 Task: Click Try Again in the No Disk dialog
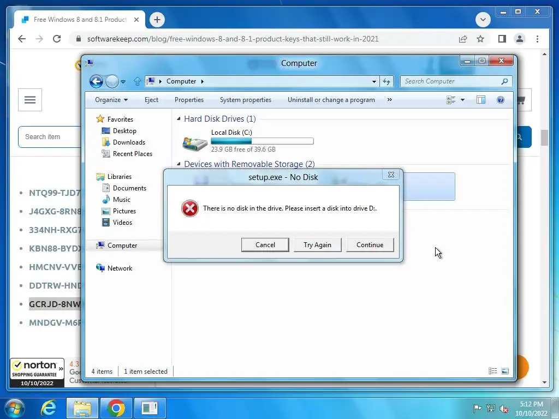pyautogui.click(x=317, y=245)
